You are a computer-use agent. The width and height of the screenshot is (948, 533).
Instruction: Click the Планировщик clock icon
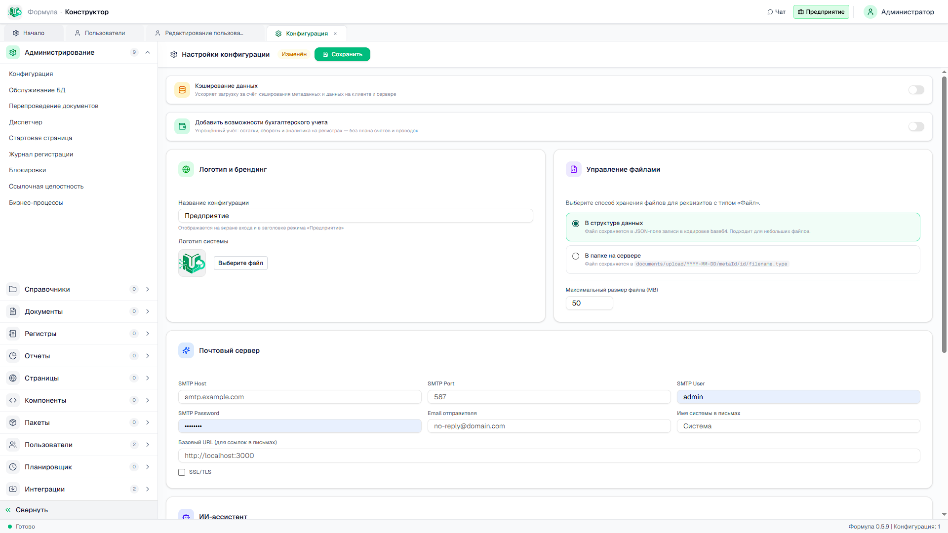coord(13,467)
